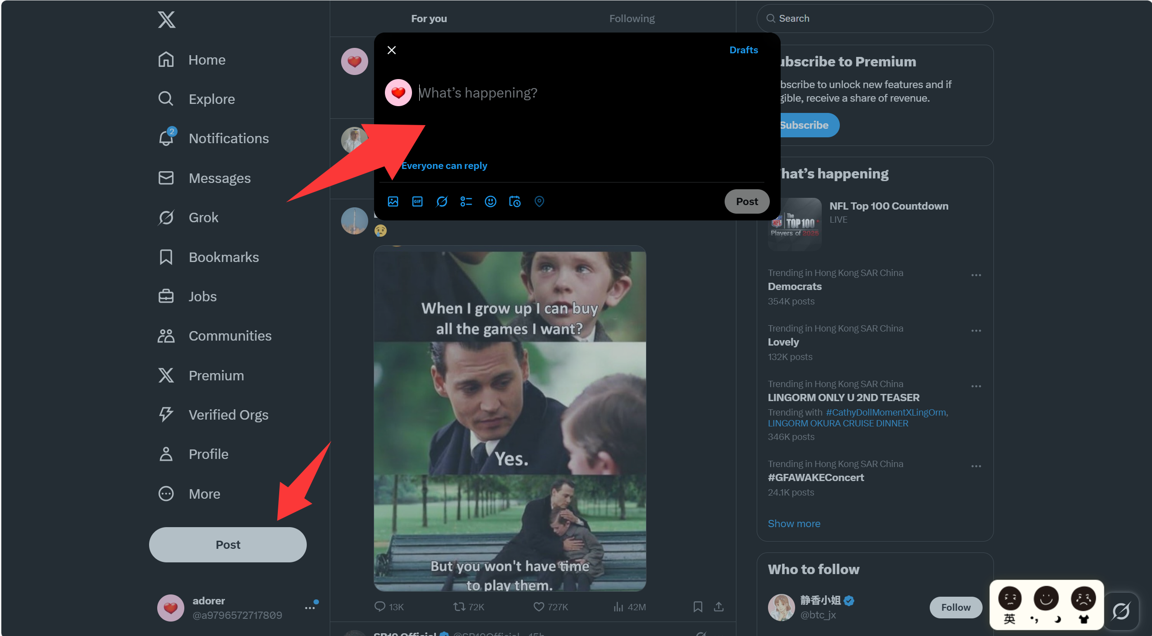The height and width of the screenshot is (636, 1152).
Task: Open more options for Democrats trend
Action: click(976, 275)
